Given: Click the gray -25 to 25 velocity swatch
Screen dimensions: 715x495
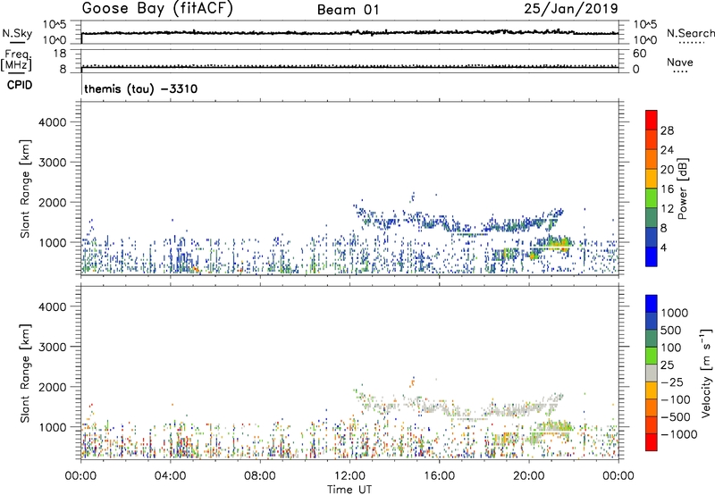Looking at the screenshot, I should pos(652,373).
